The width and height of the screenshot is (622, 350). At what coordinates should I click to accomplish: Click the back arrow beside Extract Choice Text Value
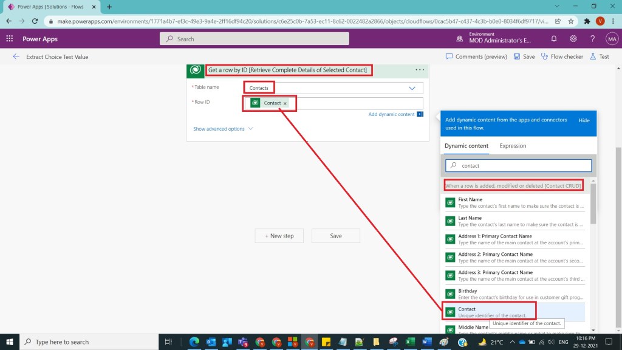pos(16,57)
